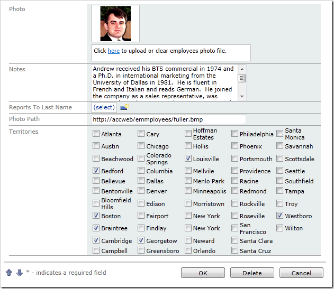The width and height of the screenshot is (334, 289).
Task: Check the Tampa territory checkbox
Action: (x=279, y=191)
